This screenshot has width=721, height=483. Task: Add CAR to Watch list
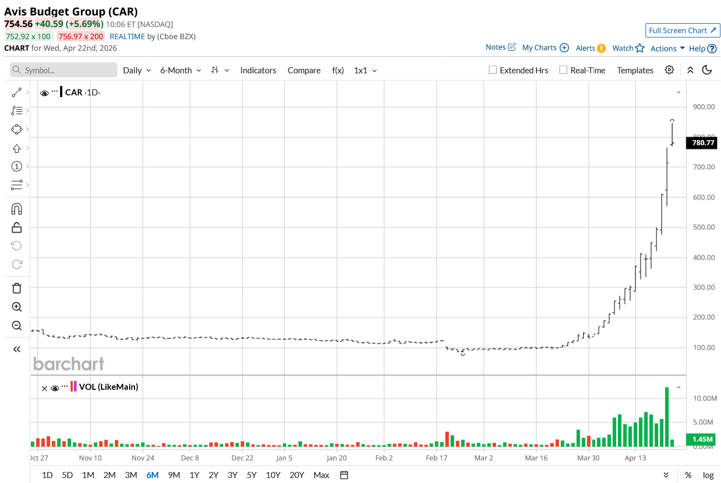click(628, 48)
